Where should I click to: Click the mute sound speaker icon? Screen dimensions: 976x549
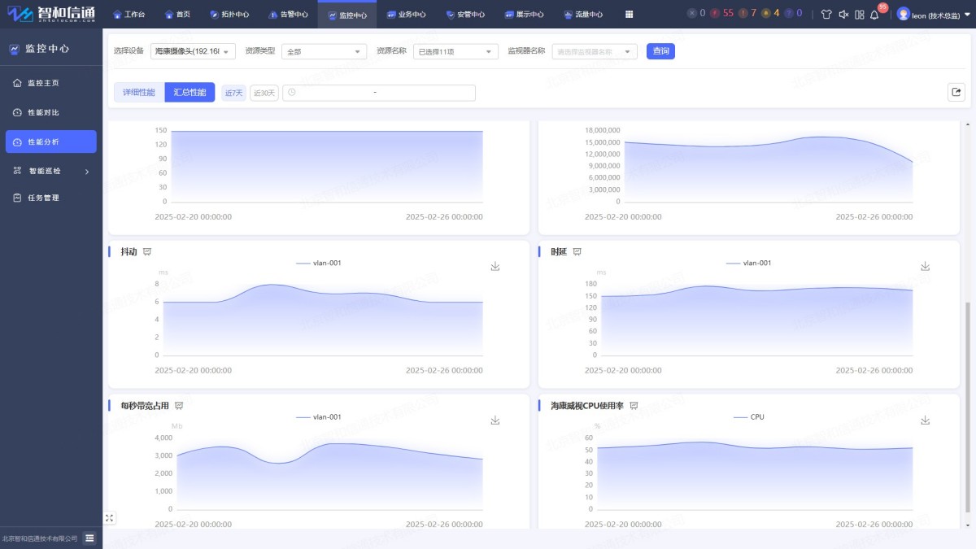pos(843,15)
